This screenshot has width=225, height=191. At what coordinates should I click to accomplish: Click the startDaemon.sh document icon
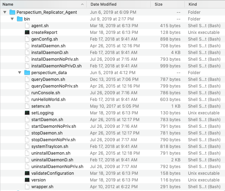click(x=27, y=120)
